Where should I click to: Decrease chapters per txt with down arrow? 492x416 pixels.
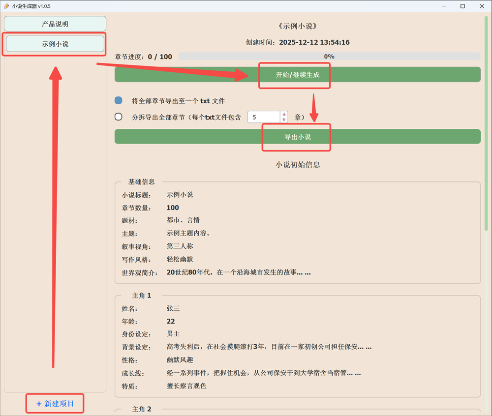(x=284, y=120)
